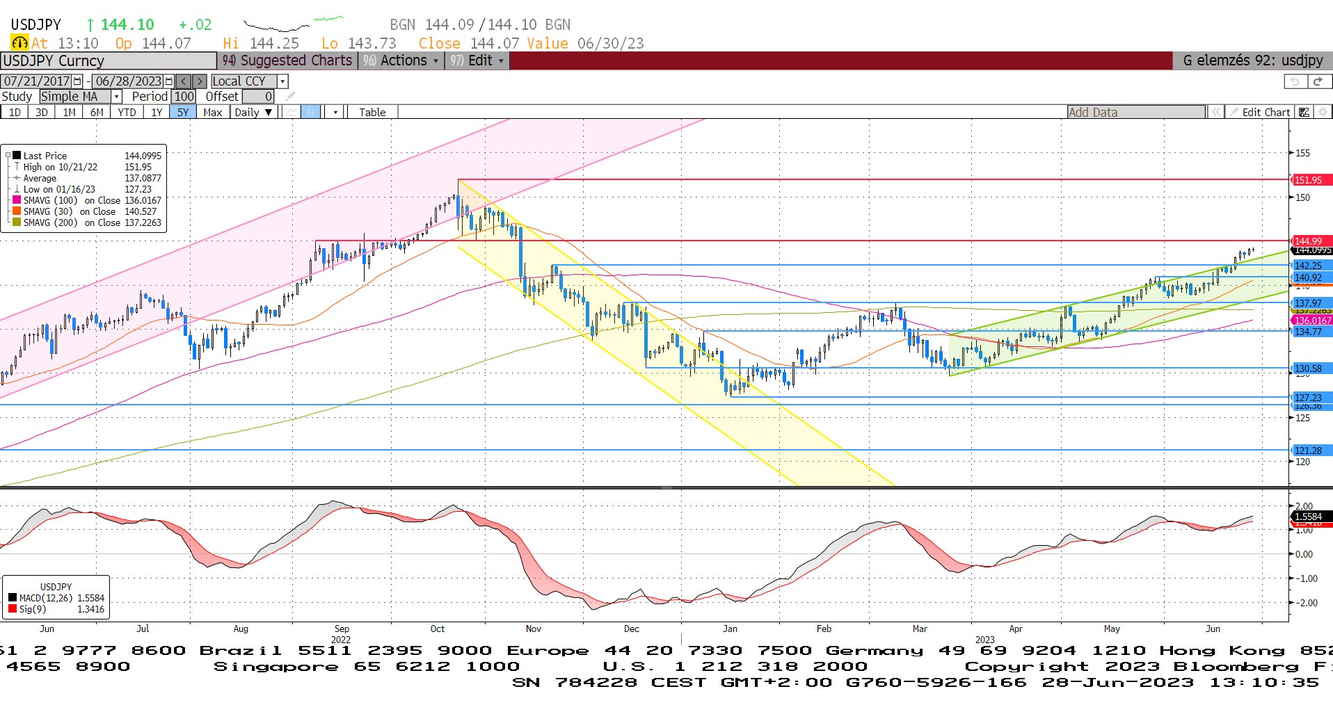Click the 140.92 blue price level label

point(1311,277)
